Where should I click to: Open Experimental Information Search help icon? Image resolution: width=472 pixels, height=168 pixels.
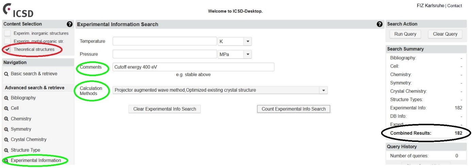tap(380, 24)
